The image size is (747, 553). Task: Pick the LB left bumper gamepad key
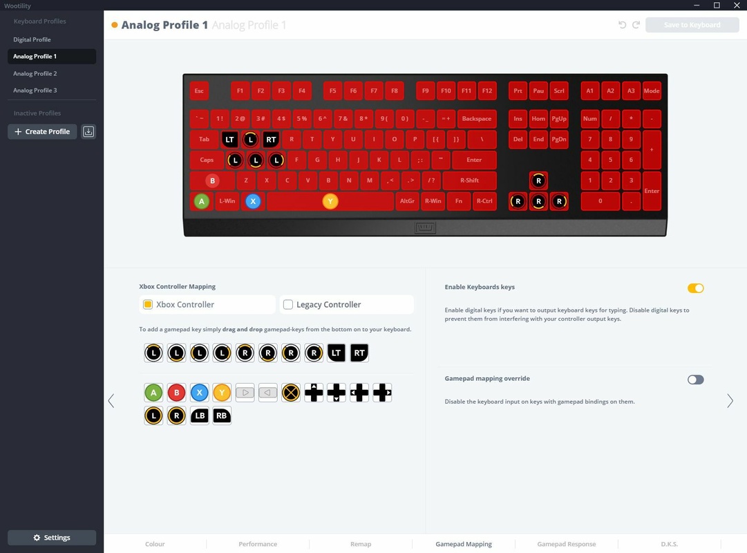coord(199,415)
